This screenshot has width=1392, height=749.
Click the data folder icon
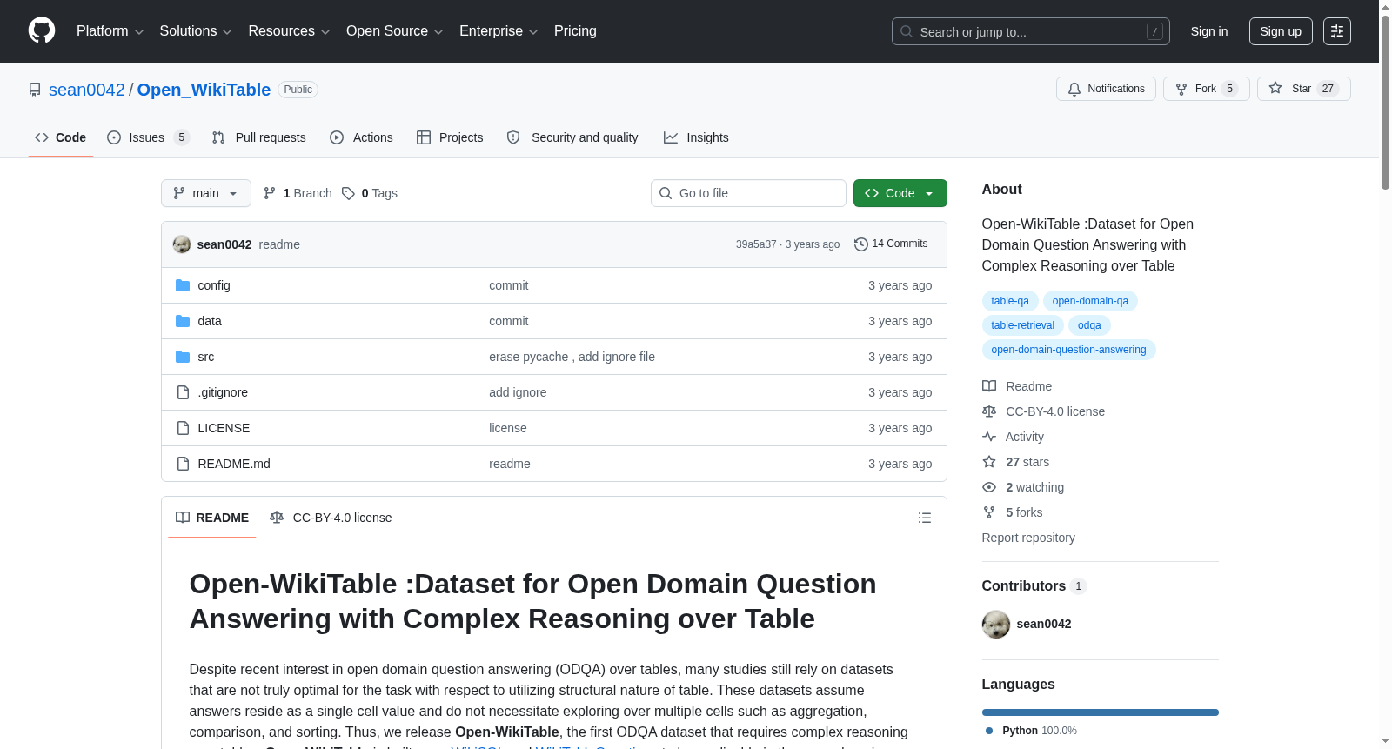click(183, 321)
